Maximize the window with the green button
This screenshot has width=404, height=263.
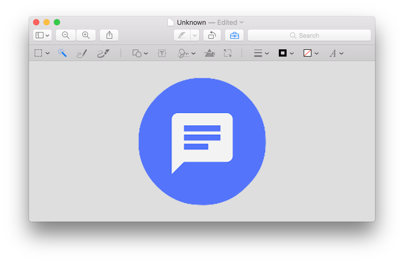pos(57,22)
